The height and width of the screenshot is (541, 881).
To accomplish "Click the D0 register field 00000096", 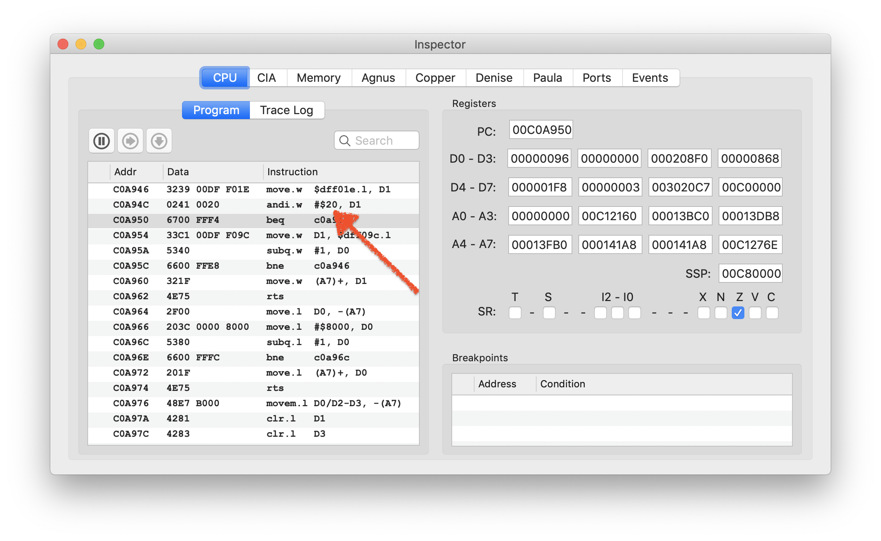I will [539, 158].
